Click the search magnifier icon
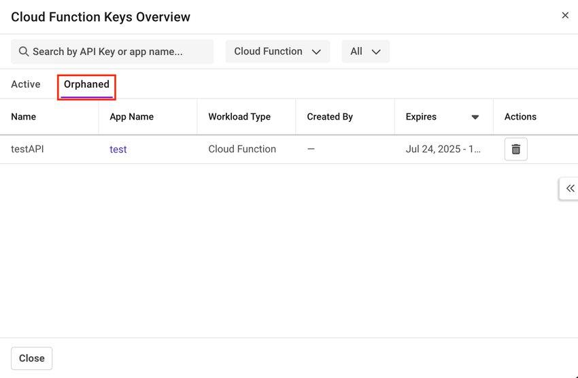The width and height of the screenshot is (578, 378). (x=24, y=52)
